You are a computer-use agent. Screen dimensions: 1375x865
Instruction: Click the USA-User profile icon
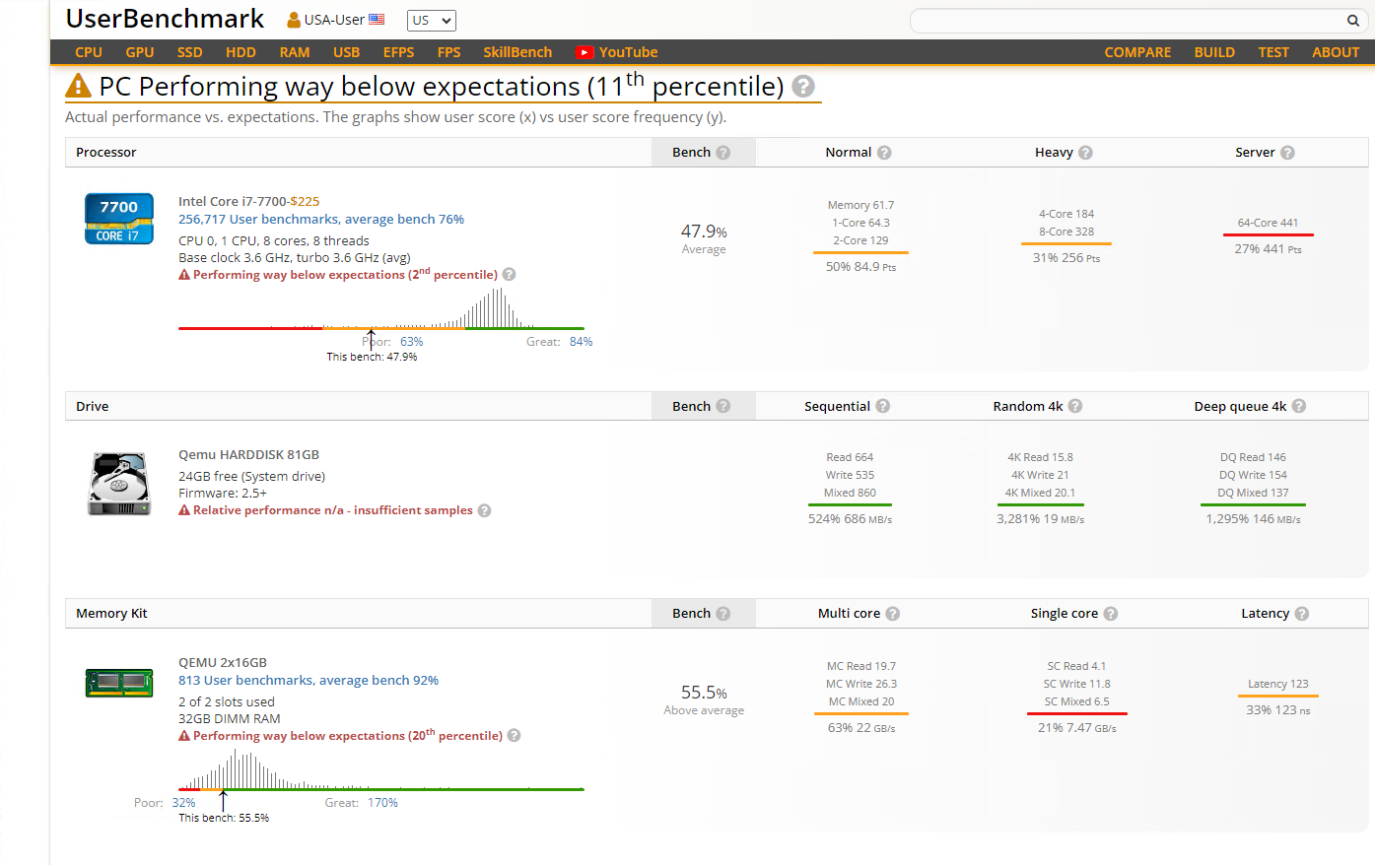294,20
